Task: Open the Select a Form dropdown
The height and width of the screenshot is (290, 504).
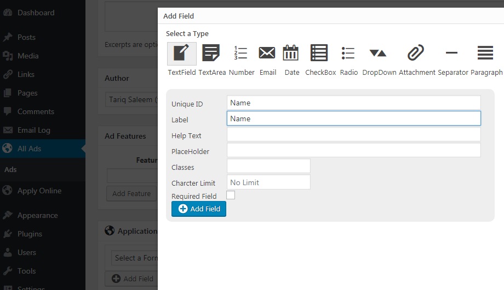Action: coord(134,258)
